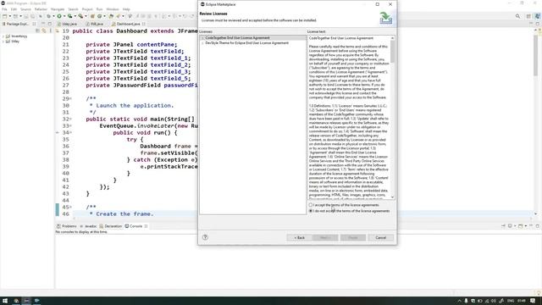The width and height of the screenshot is (542, 305).
Task: Toggle Link with Editor in Package Explorer
Action: (44, 30)
